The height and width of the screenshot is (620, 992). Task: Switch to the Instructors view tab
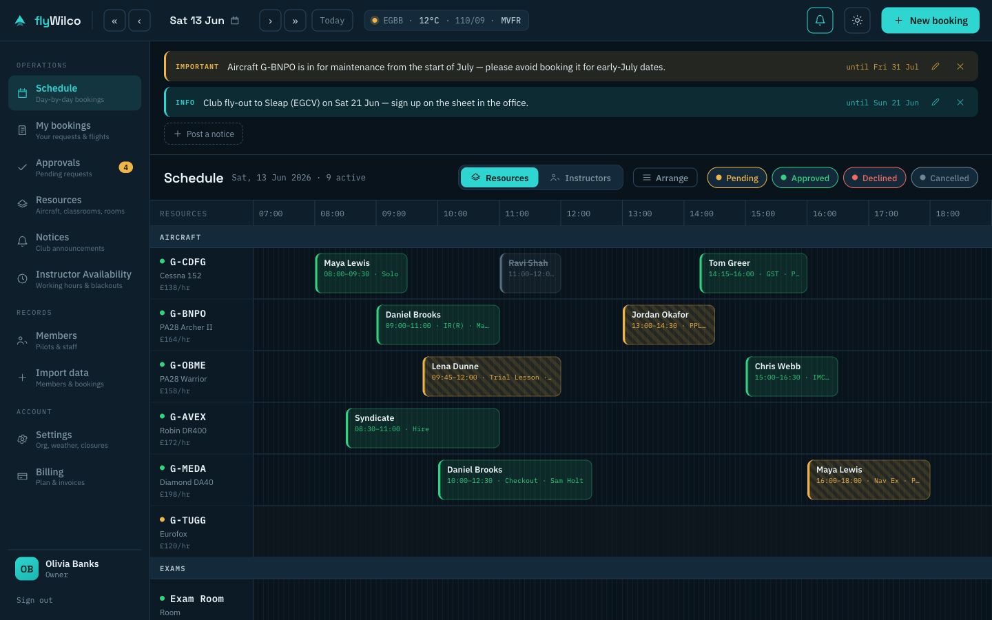[x=580, y=178]
